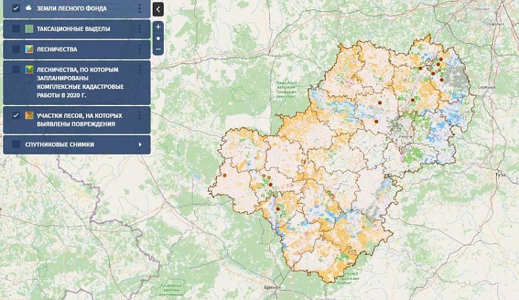This screenshot has height=300, width=519.
Task: Tick the Спутниковые снимки checkbox
Action: point(16,144)
